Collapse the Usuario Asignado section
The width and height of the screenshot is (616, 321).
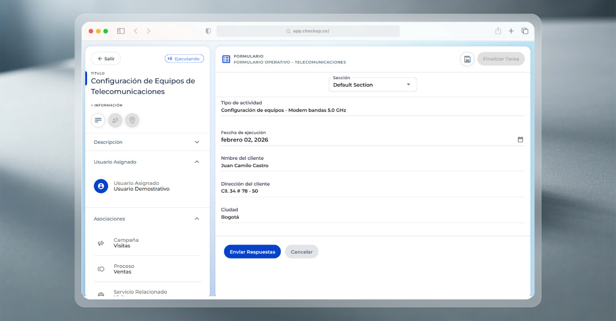tap(197, 162)
